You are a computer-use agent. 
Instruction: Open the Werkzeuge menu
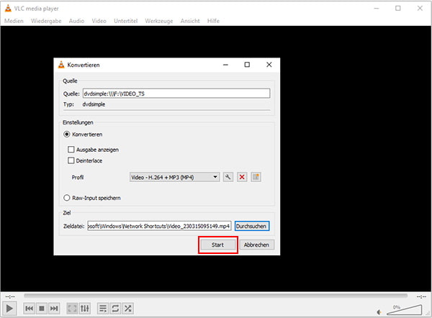pyautogui.click(x=159, y=21)
